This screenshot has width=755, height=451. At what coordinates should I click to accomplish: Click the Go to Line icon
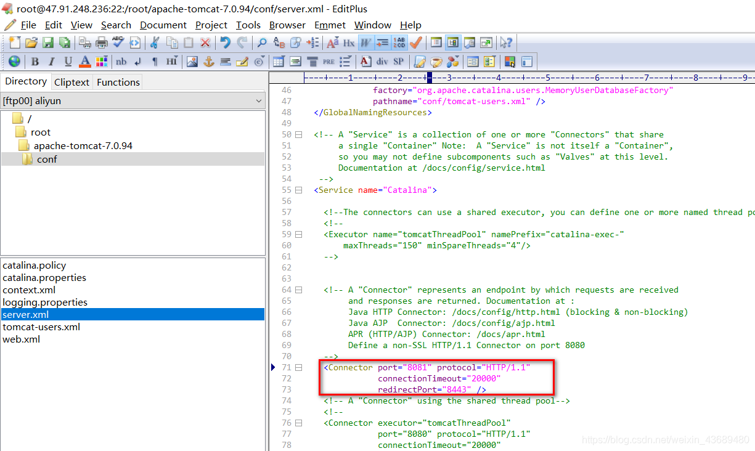pyautogui.click(x=312, y=43)
